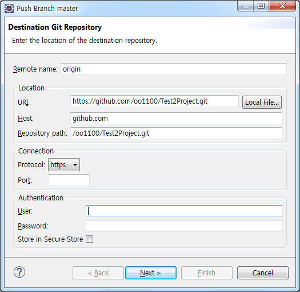The width and height of the screenshot is (300, 292).
Task: Focus the Port input box
Action: click(x=69, y=180)
